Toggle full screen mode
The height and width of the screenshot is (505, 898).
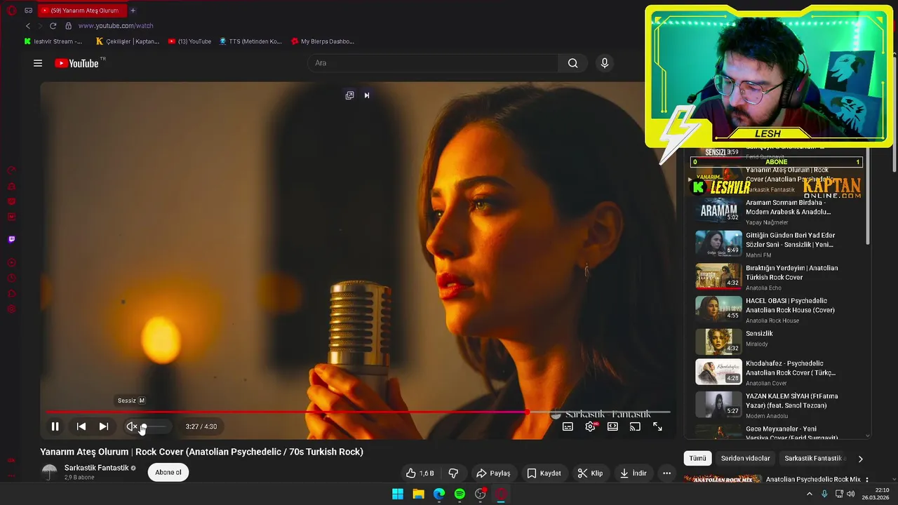(657, 426)
